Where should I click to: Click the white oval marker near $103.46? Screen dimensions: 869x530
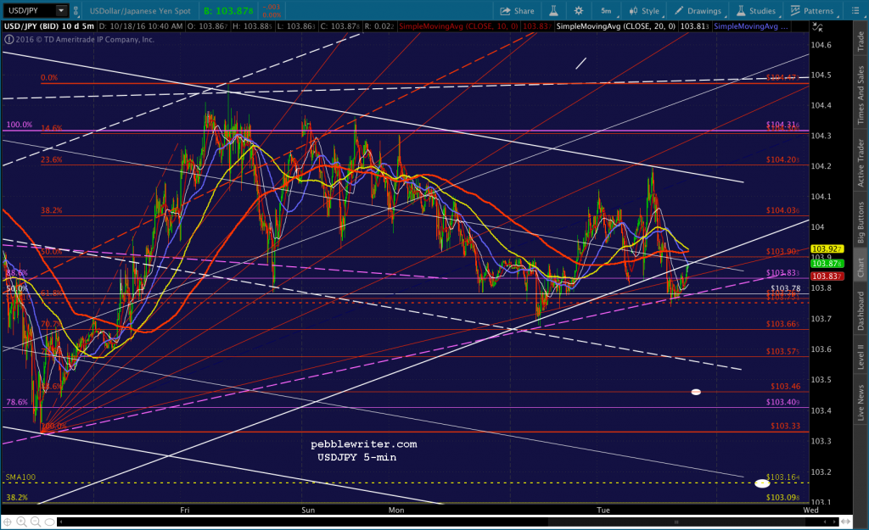coord(696,392)
